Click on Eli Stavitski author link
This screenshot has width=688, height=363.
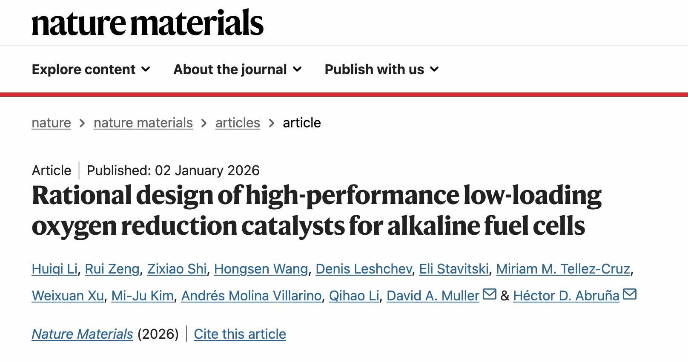click(x=454, y=269)
